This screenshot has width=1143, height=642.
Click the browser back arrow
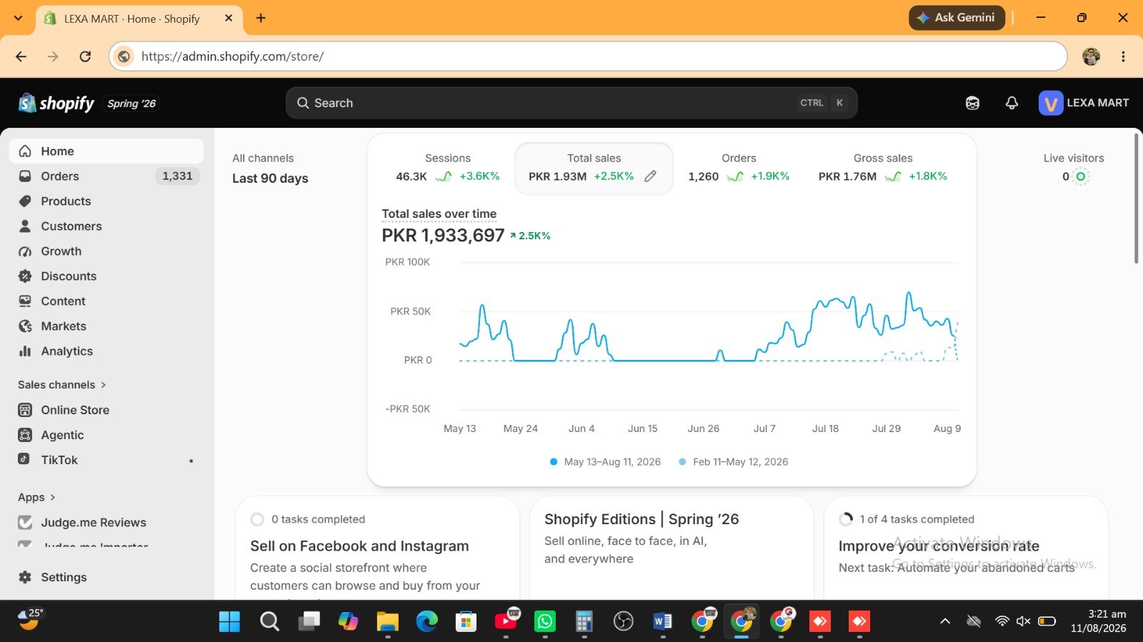point(21,56)
